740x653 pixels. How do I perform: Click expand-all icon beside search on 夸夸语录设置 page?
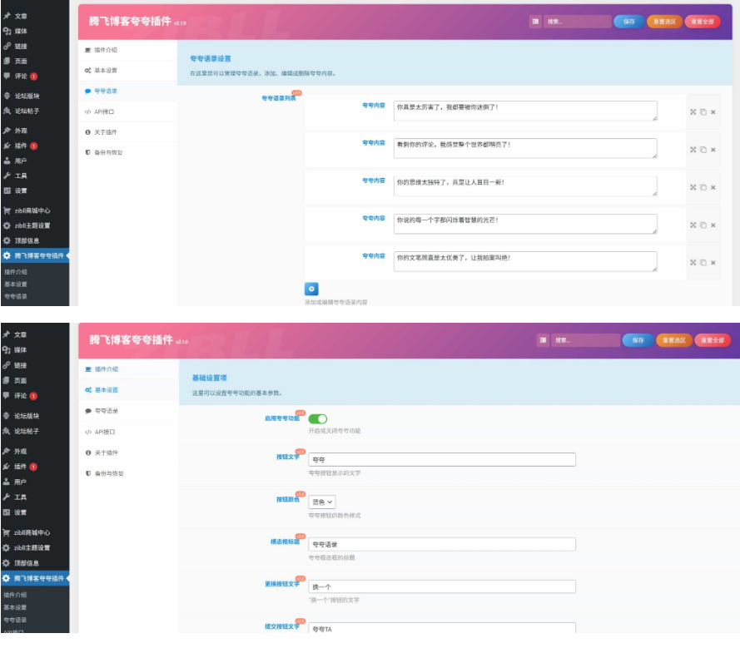point(535,22)
